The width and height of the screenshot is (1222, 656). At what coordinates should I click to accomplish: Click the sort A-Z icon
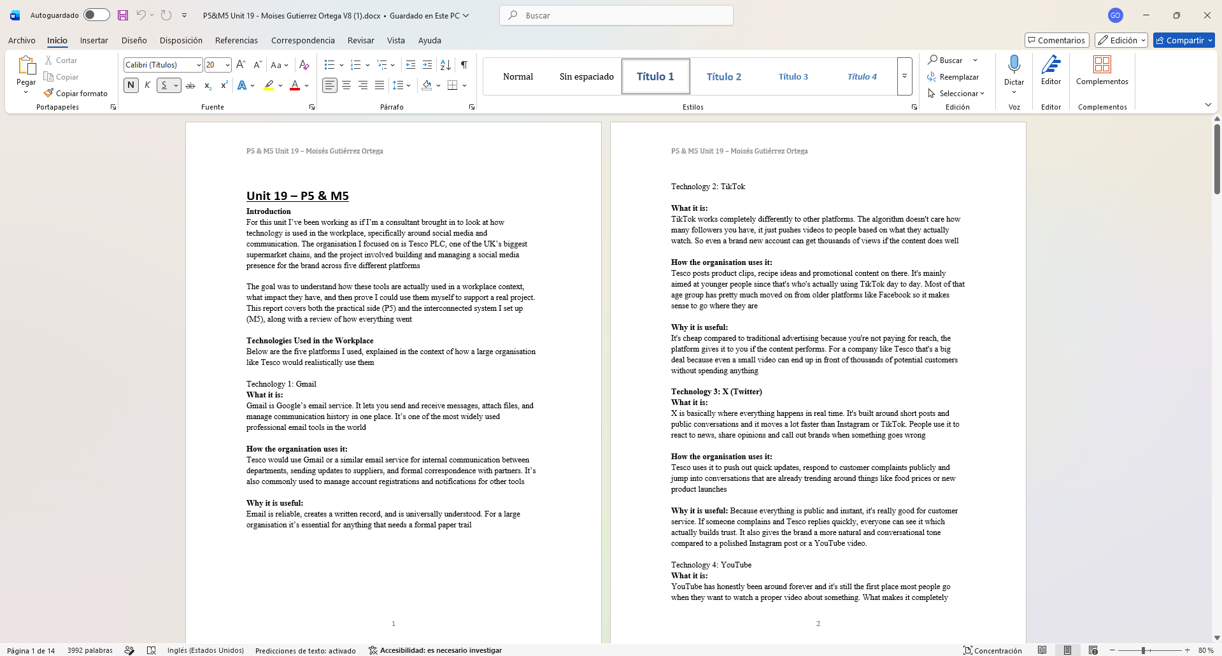pos(446,65)
